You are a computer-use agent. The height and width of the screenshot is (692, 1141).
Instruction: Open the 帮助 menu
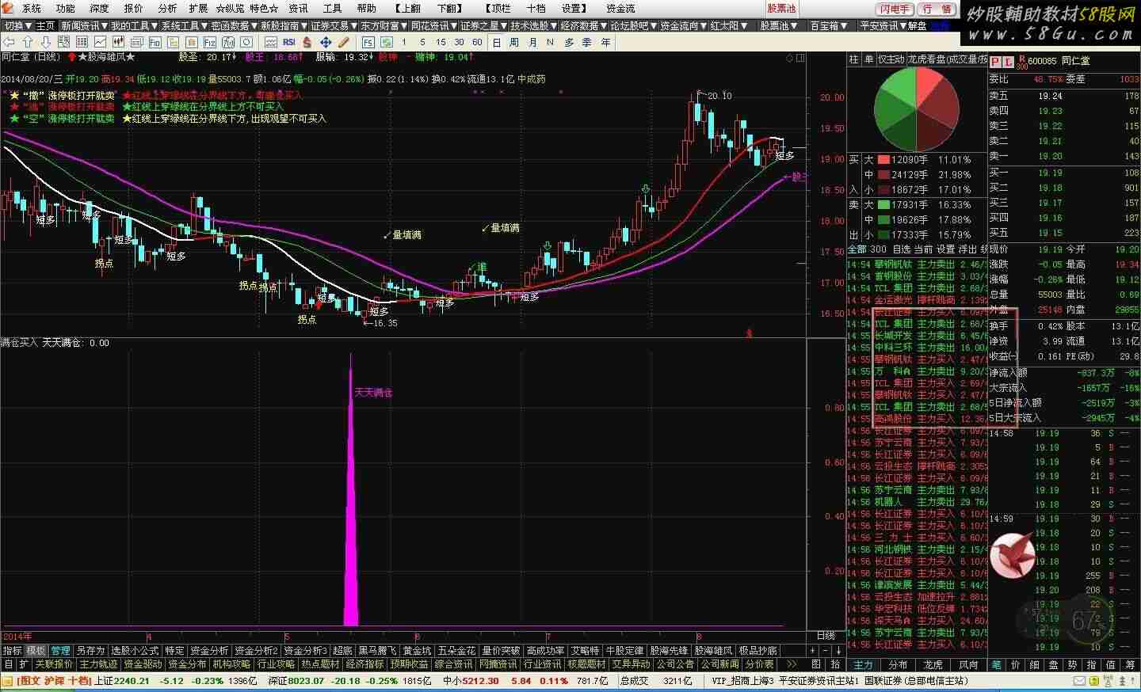[x=366, y=9]
